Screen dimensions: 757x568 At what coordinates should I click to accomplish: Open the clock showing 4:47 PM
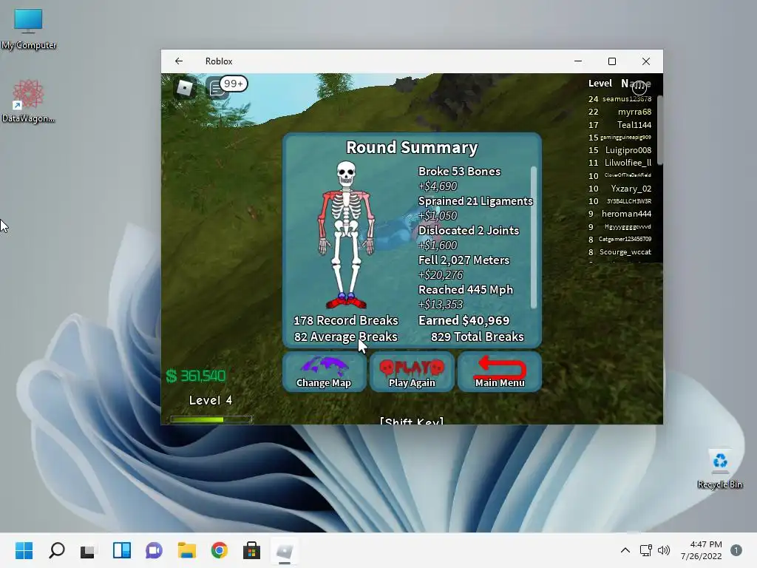tap(701, 550)
